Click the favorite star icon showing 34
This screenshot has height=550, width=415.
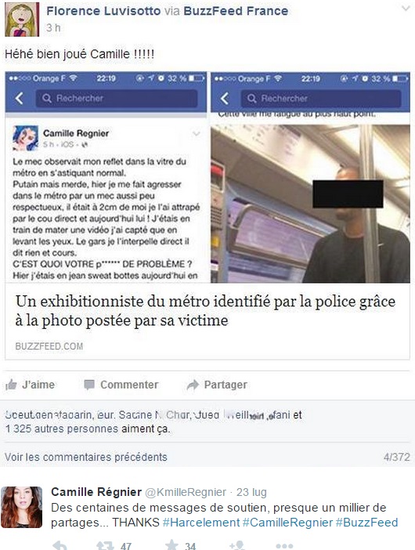pyautogui.click(x=171, y=545)
